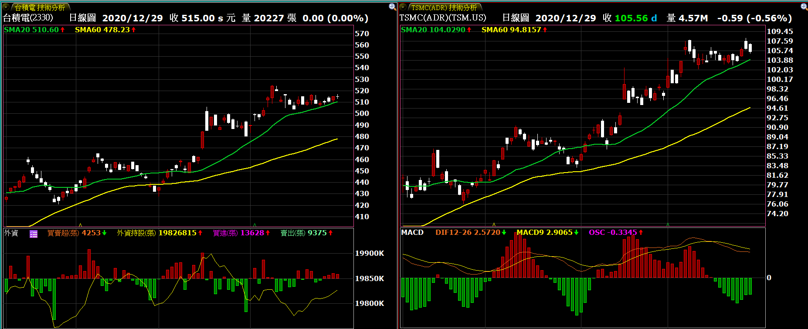The width and height of the screenshot is (808, 329).
Task: Click the 日線圖 period label on the 台積電 chart
Action: (82, 18)
